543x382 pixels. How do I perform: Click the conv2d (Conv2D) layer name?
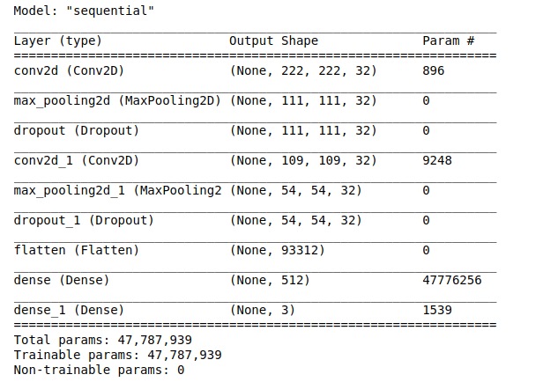tap(69, 71)
